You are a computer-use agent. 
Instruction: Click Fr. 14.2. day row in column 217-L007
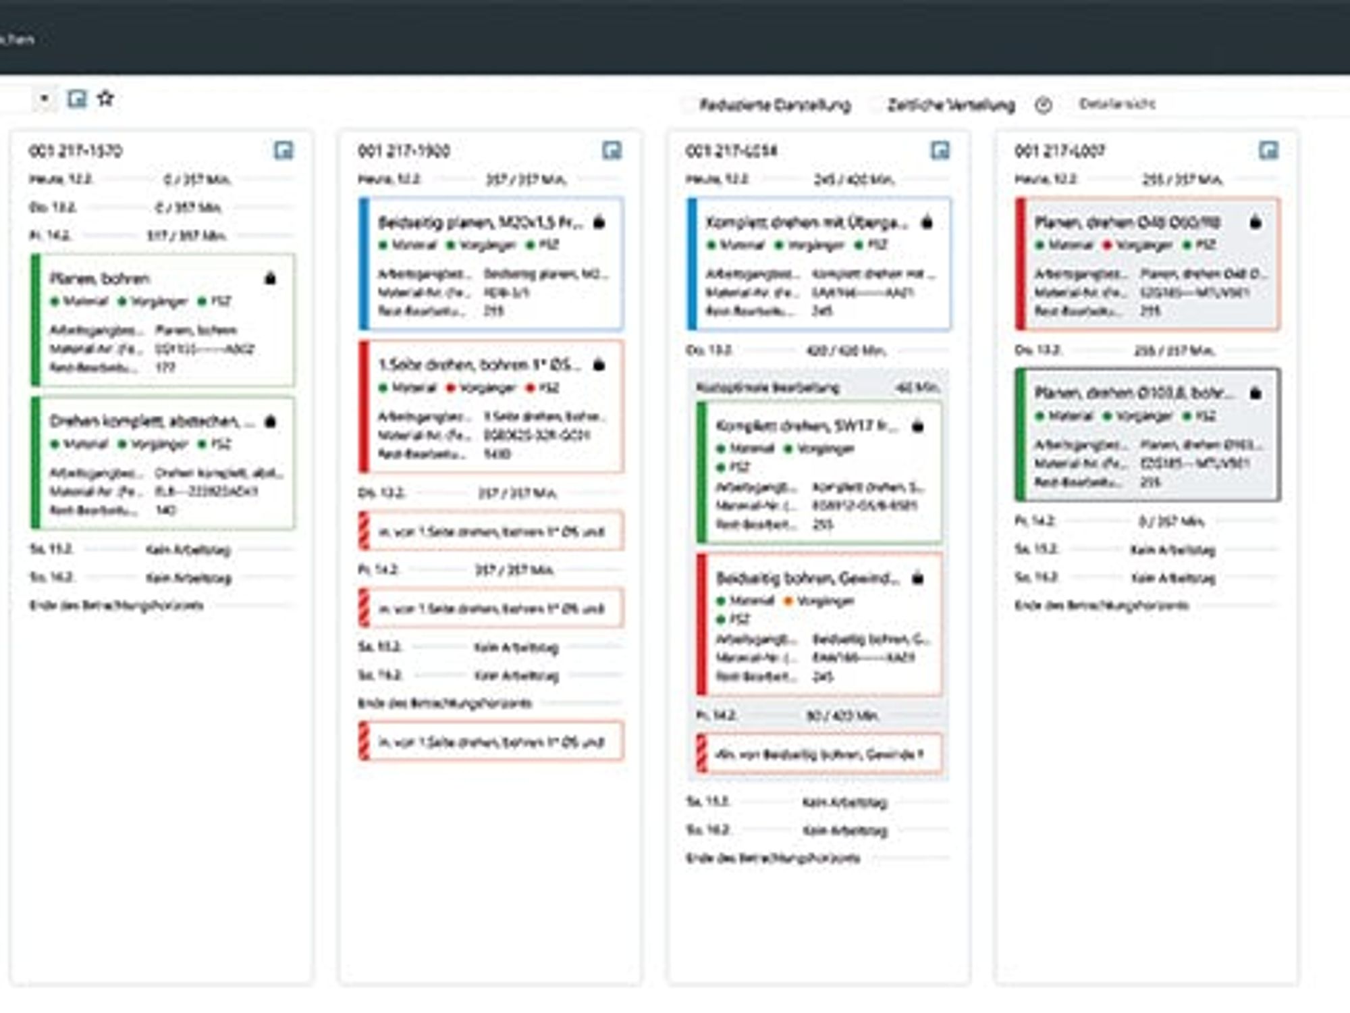pyautogui.click(x=1146, y=521)
